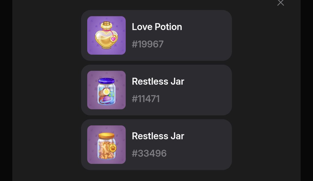Viewport: 313px width, 181px height.
Task: Select the space-themed Restless Jar icon
Action: (106, 90)
